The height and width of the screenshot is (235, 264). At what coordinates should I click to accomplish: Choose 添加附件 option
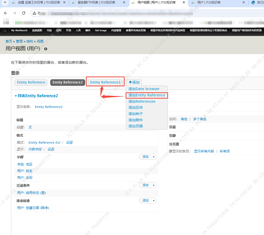(x=136, y=120)
